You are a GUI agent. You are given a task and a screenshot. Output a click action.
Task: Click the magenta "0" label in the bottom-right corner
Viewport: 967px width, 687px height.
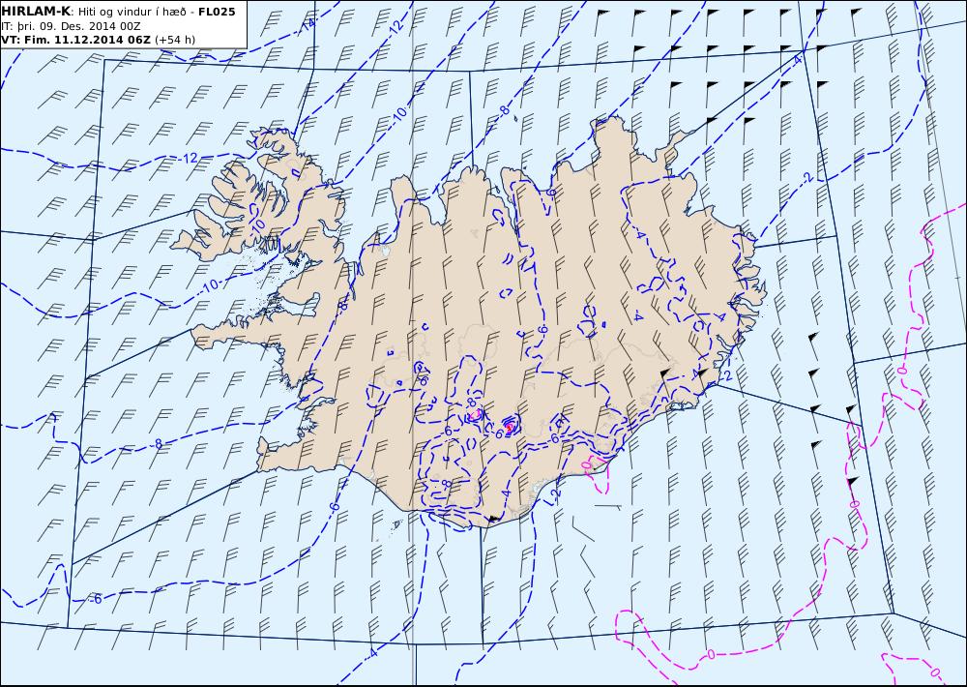[x=935, y=672]
